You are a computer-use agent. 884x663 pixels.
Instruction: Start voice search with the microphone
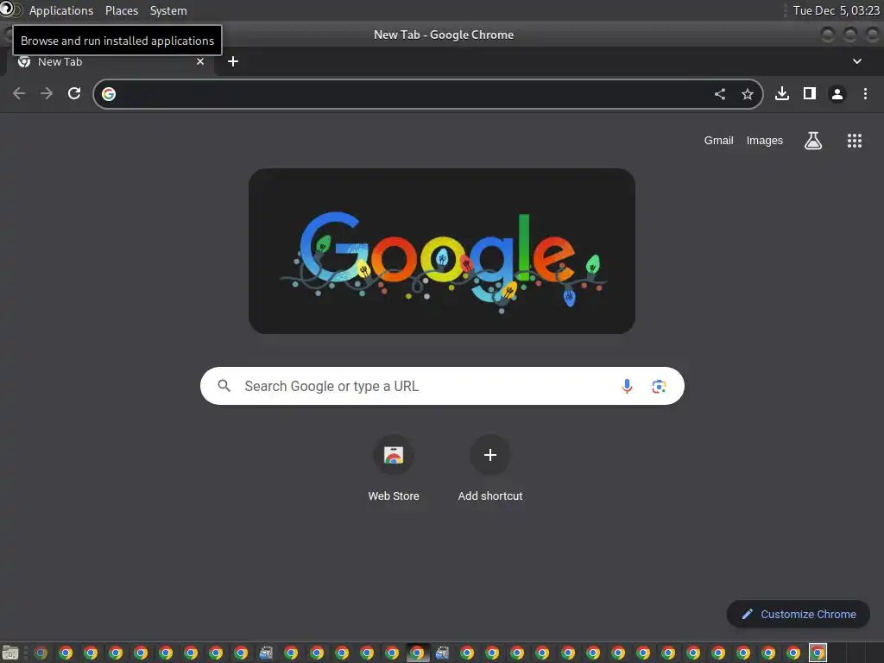tap(627, 386)
